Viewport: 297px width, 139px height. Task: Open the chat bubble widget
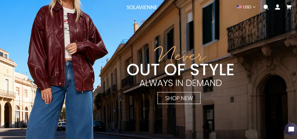click(291, 129)
